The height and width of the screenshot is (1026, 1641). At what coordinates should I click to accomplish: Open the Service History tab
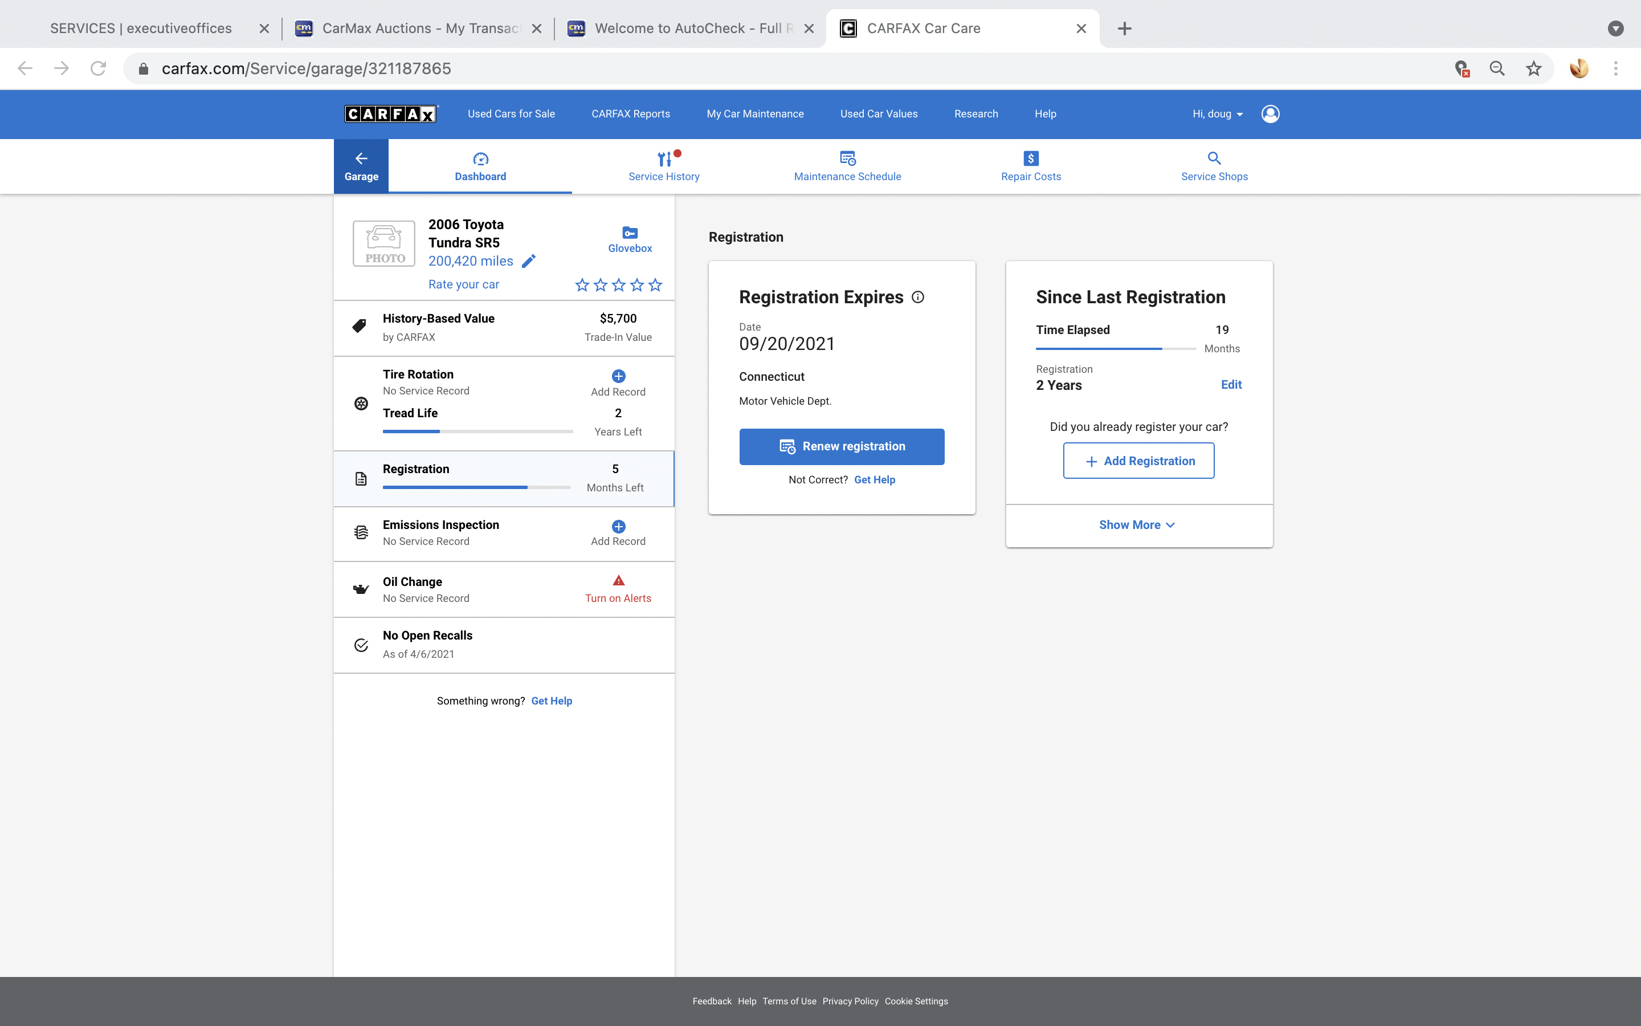click(664, 166)
